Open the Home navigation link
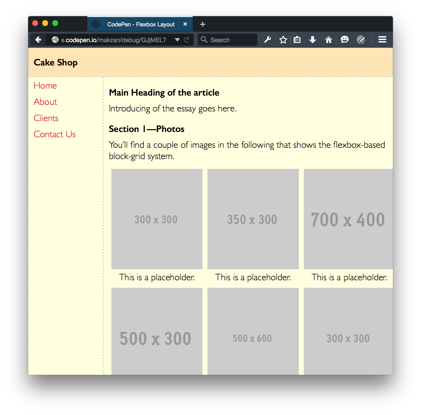The image size is (421, 415). (x=45, y=86)
